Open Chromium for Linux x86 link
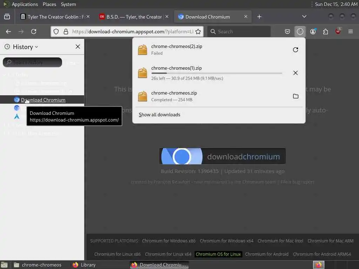This screenshot has width=359, height=269. click(117, 254)
